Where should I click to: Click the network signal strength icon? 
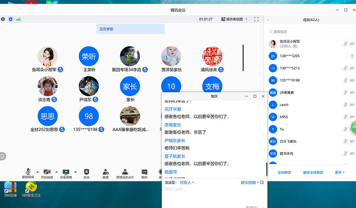[x=18, y=19]
